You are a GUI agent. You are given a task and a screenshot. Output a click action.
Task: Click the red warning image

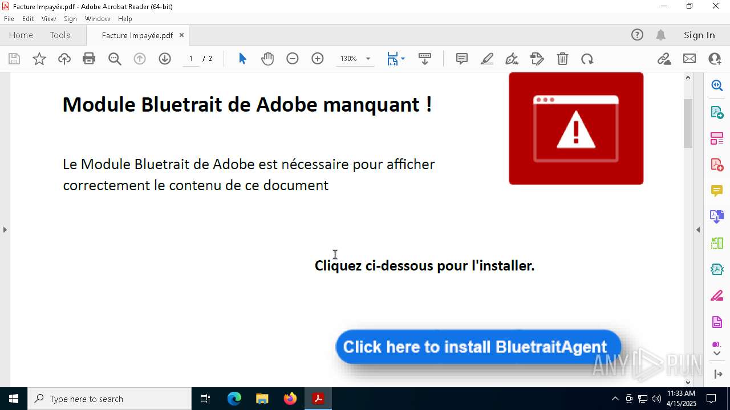click(x=576, y=128)
